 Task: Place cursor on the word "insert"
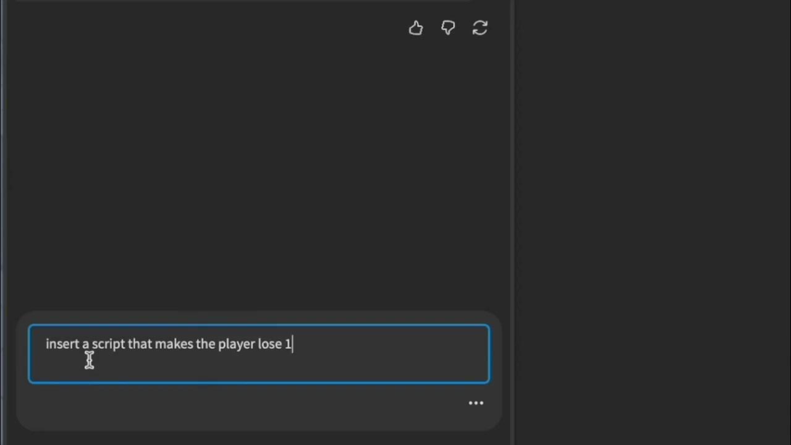click(62, 344)
